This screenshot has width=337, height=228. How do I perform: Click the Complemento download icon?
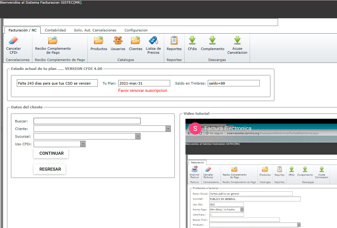[212, 41]
